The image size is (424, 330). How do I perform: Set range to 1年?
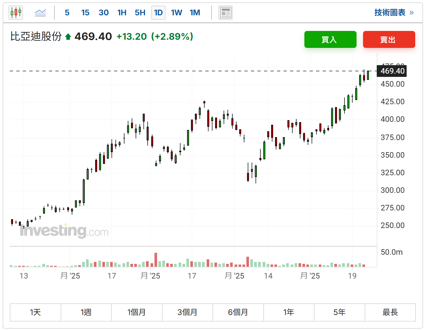pos(289,312)
